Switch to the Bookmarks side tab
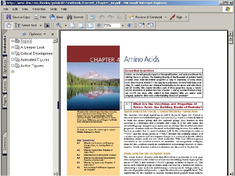Screen dimensions: 235x176 point(5,44)
